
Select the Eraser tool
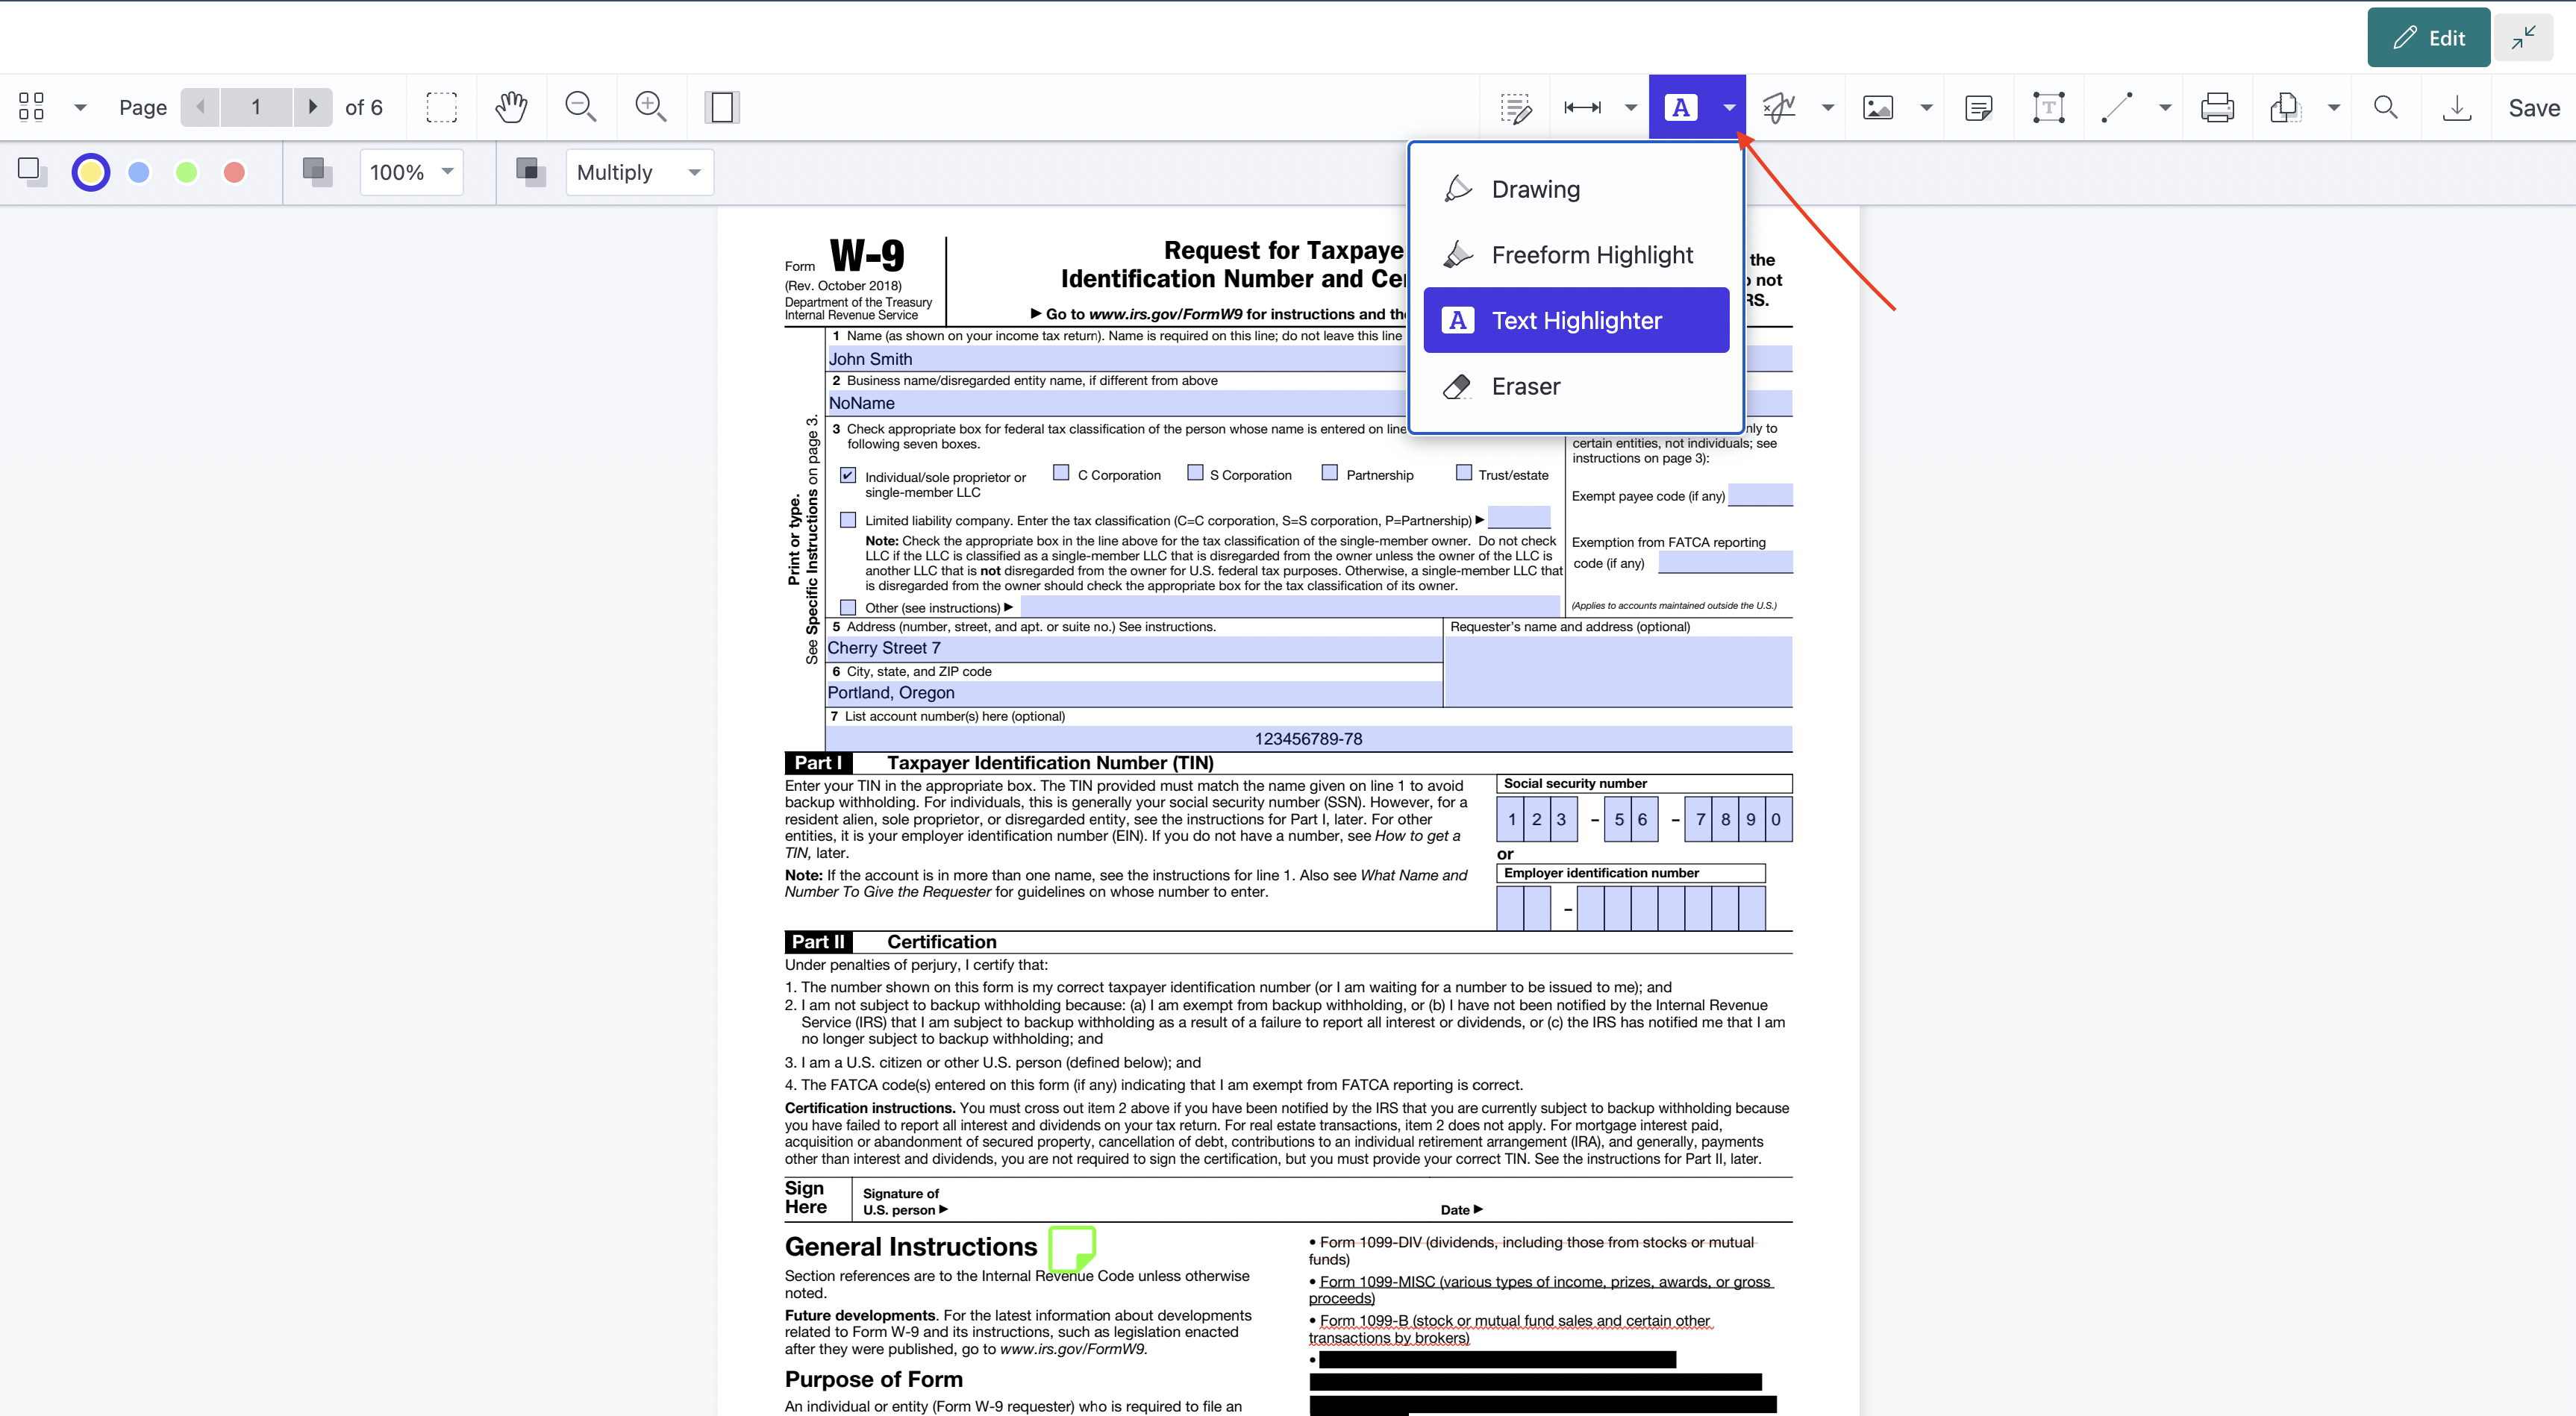tap(1525, 386)
